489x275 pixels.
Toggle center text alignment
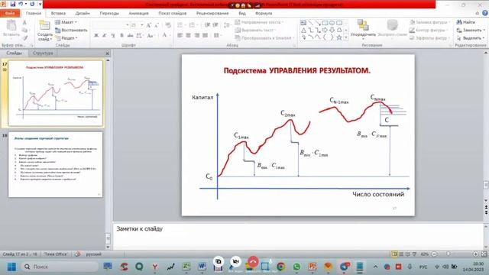pyautogui.click(x=189, y=36)
